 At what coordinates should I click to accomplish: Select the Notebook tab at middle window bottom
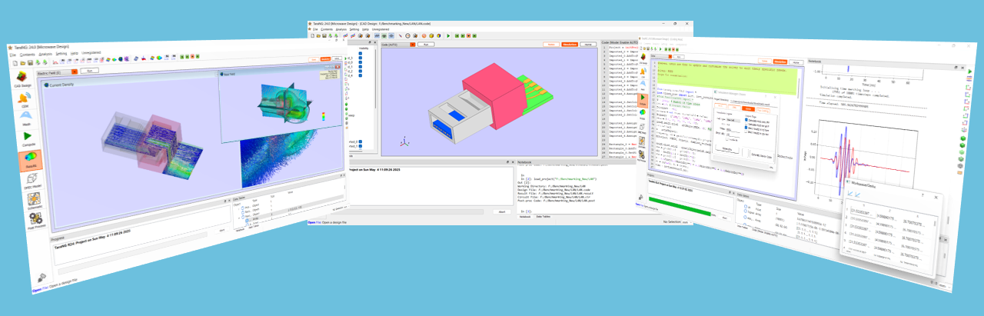coord(524,218)
